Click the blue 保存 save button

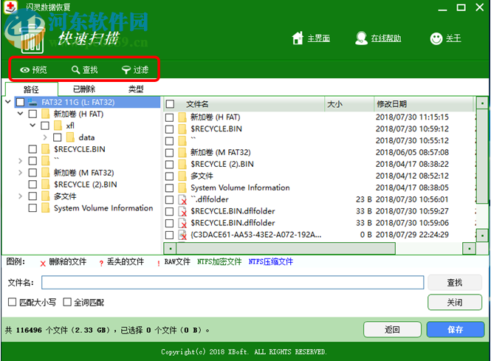point(456,330)
